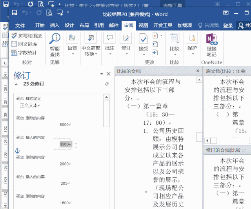Expand the 比较 dropdown arrow
The image size is (251, 209).
coord(175,55)
